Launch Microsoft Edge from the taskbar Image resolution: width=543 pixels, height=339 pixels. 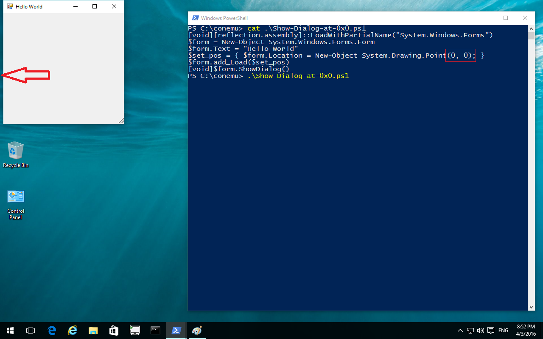[x=52, y=331]
